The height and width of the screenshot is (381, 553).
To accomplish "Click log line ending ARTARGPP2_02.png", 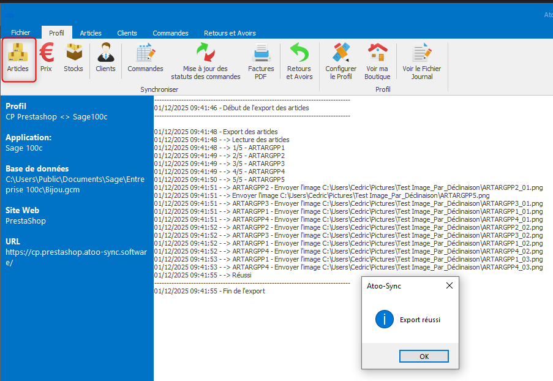I will tap(348, 227).
